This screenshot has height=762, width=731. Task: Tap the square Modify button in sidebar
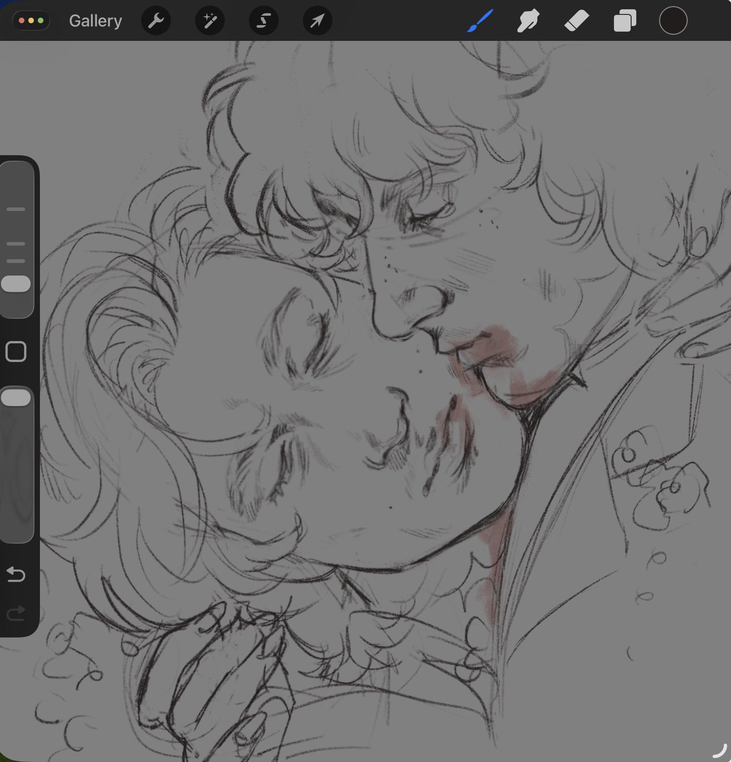click(16, 352)
